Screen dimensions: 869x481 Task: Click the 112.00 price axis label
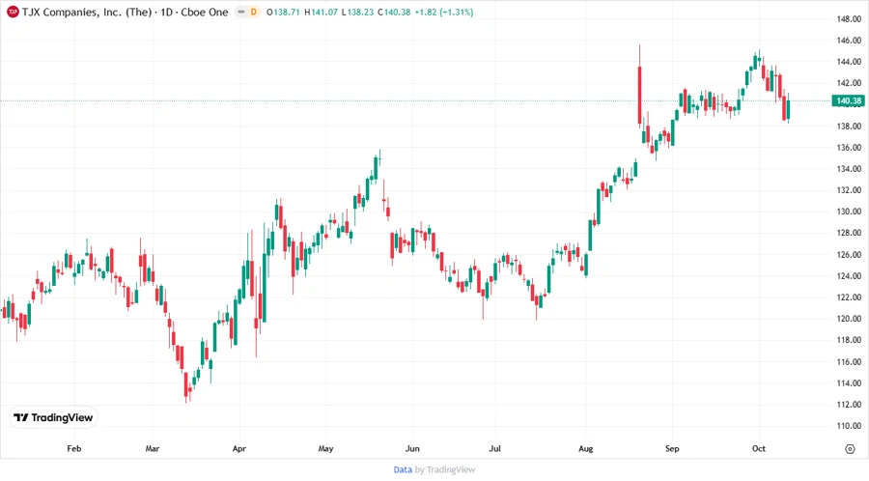(x=849, y=404)
